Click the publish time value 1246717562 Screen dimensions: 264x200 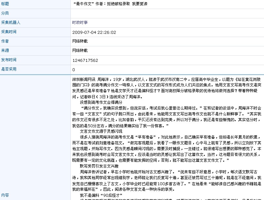(x=85, y=60)
